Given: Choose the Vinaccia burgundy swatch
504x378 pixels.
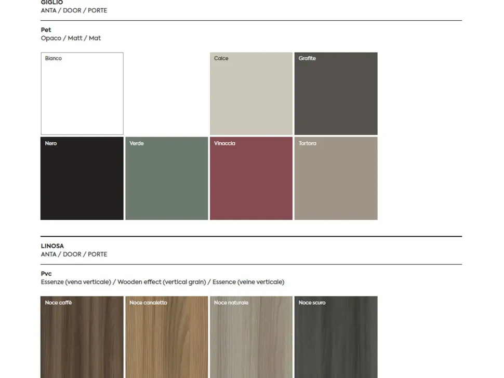Looking at the screenshot, I should 251,178.
